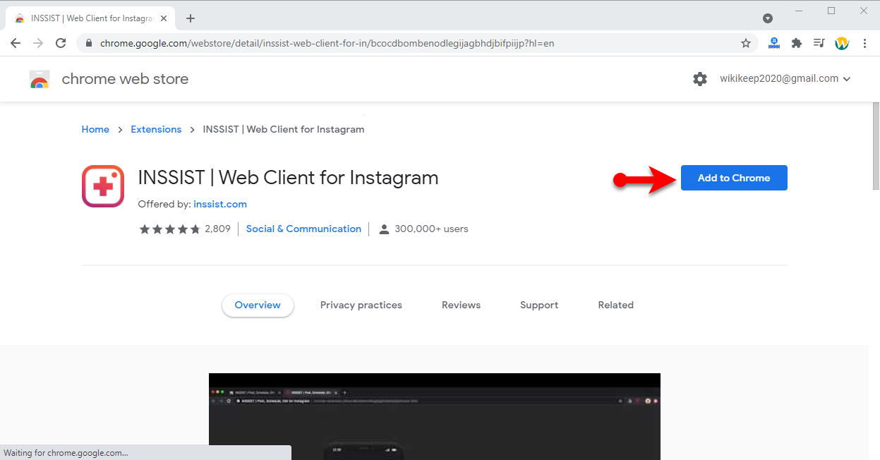880x460 pixels.
Task: Click the users person icon
Action: 384,229
